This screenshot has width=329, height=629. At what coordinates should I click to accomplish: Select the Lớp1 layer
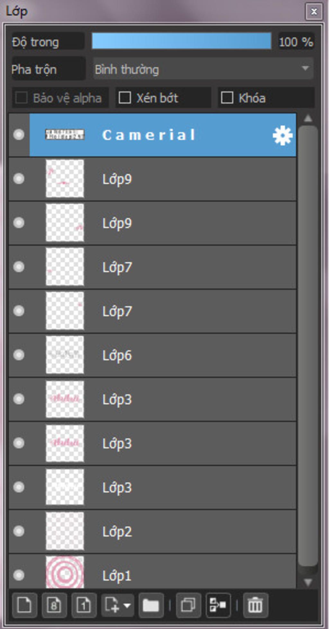click(x=152, y=571)
